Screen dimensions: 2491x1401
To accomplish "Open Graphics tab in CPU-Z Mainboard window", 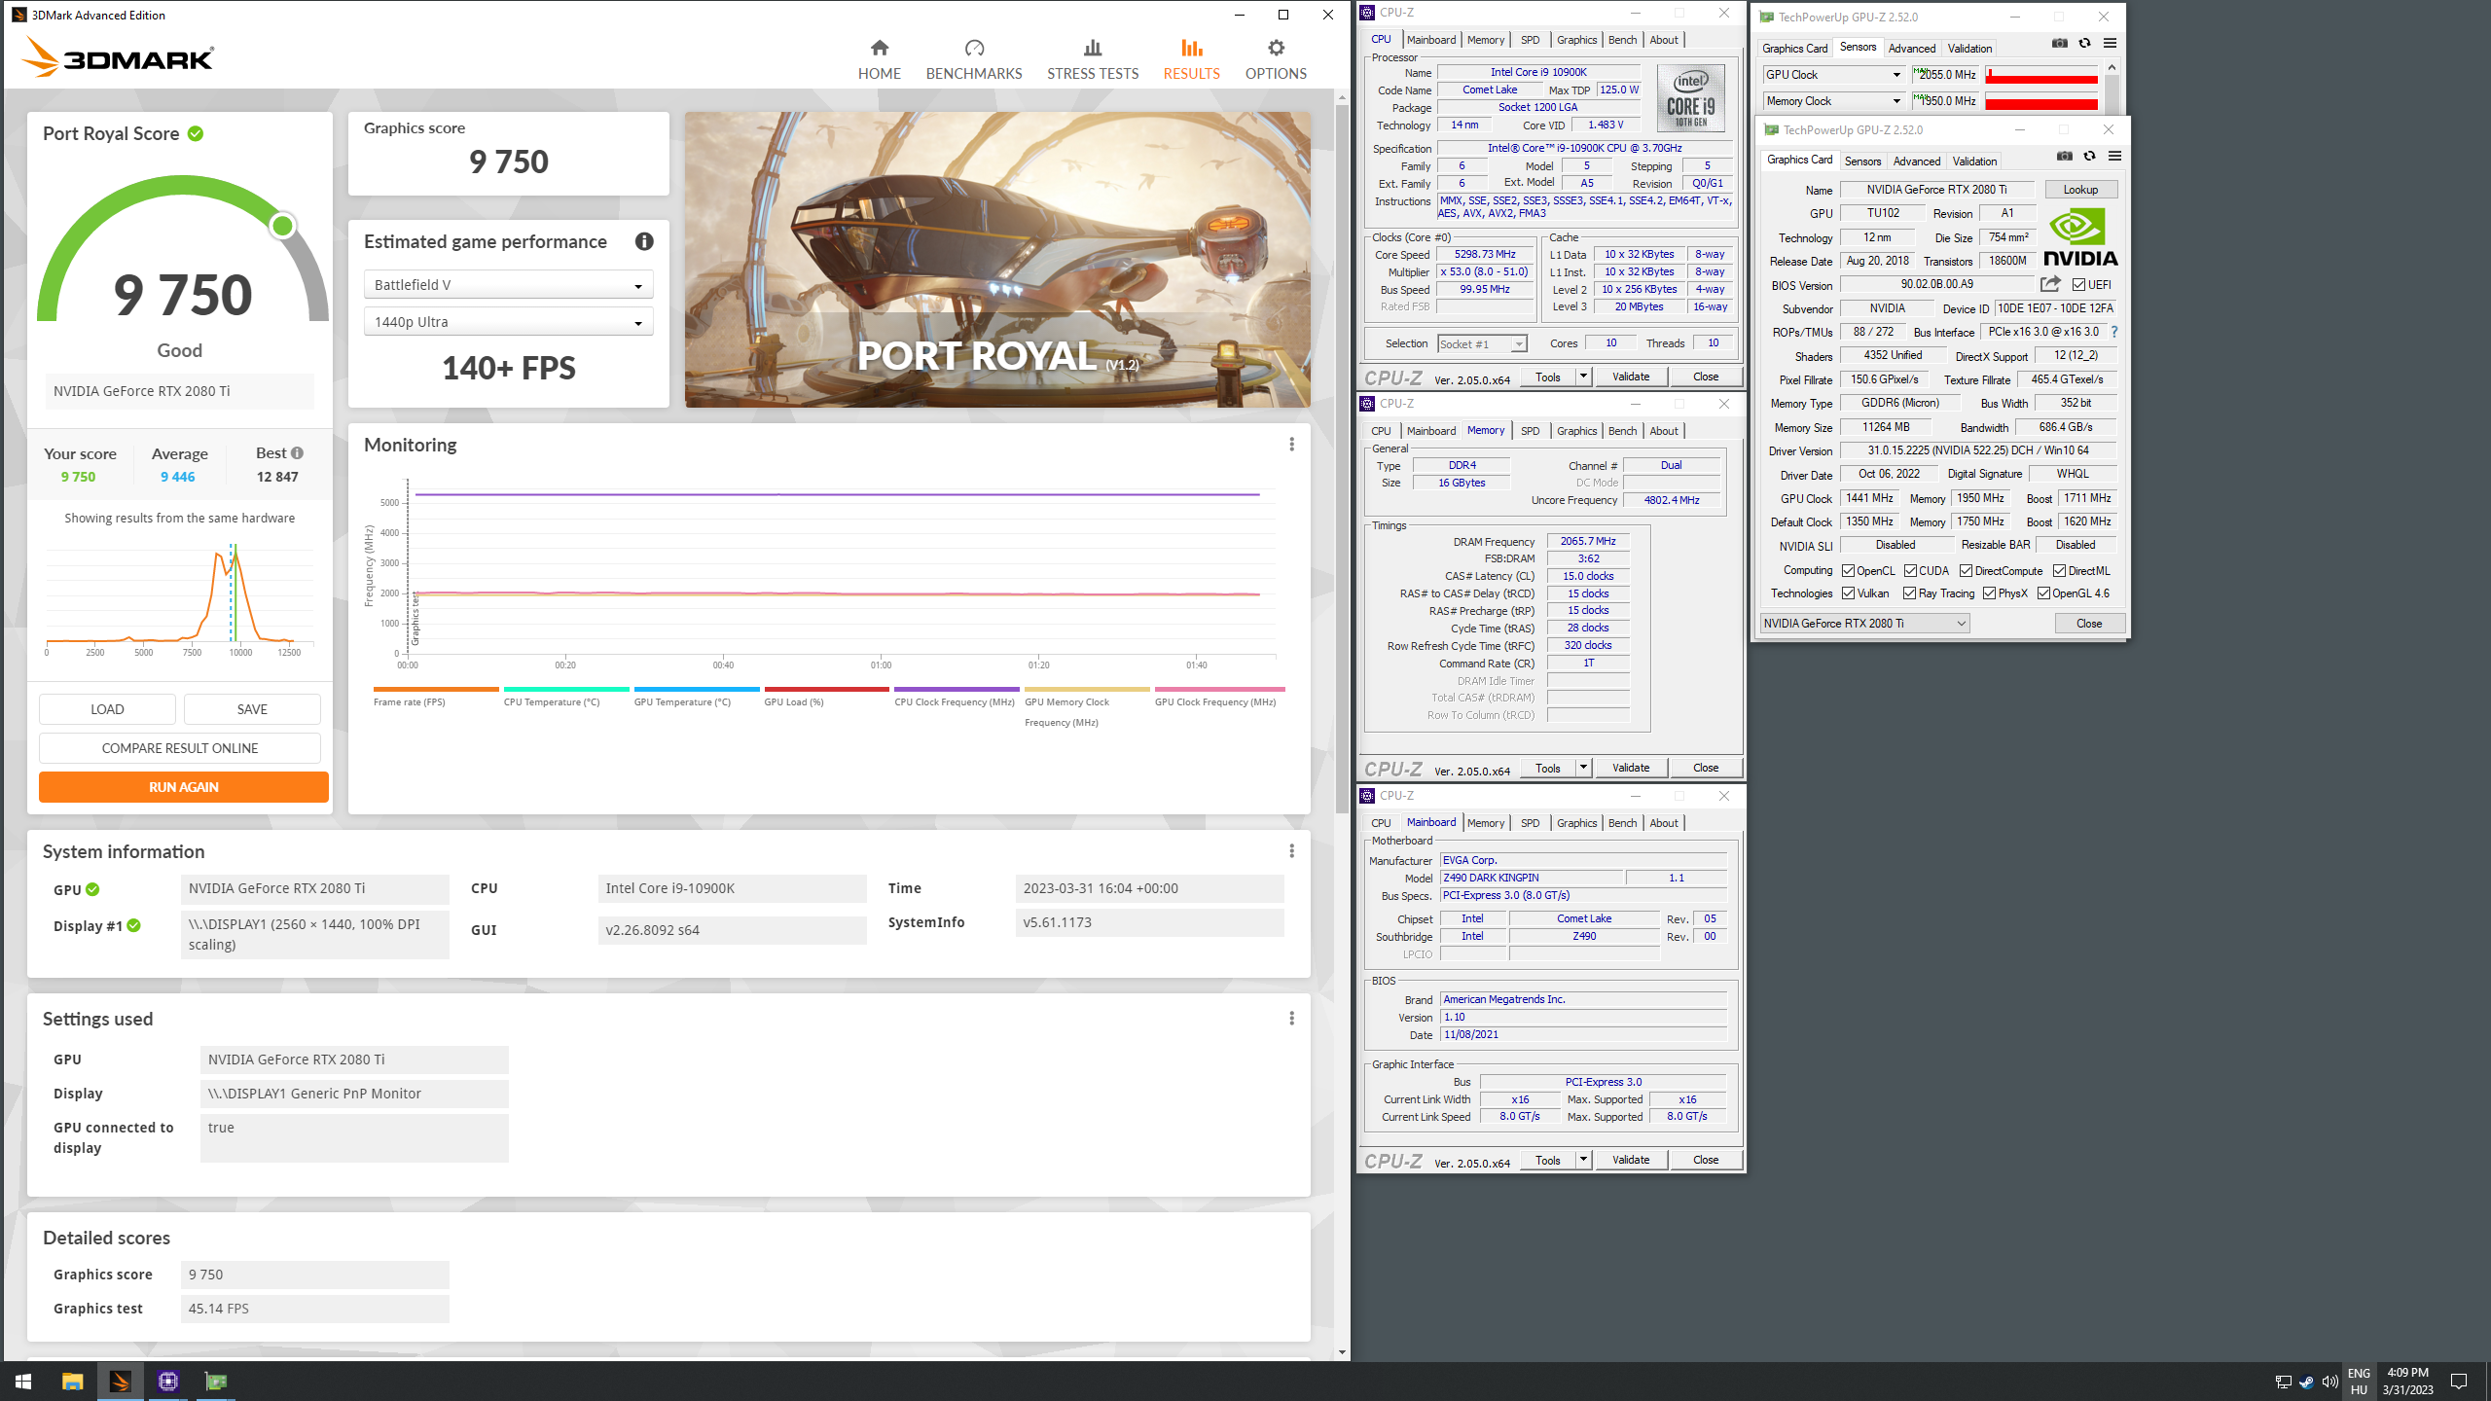I will (x=1576, y=823).
